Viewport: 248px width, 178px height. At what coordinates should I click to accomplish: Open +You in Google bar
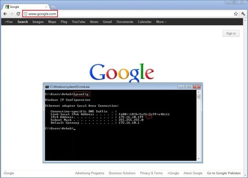coord(9,22)
